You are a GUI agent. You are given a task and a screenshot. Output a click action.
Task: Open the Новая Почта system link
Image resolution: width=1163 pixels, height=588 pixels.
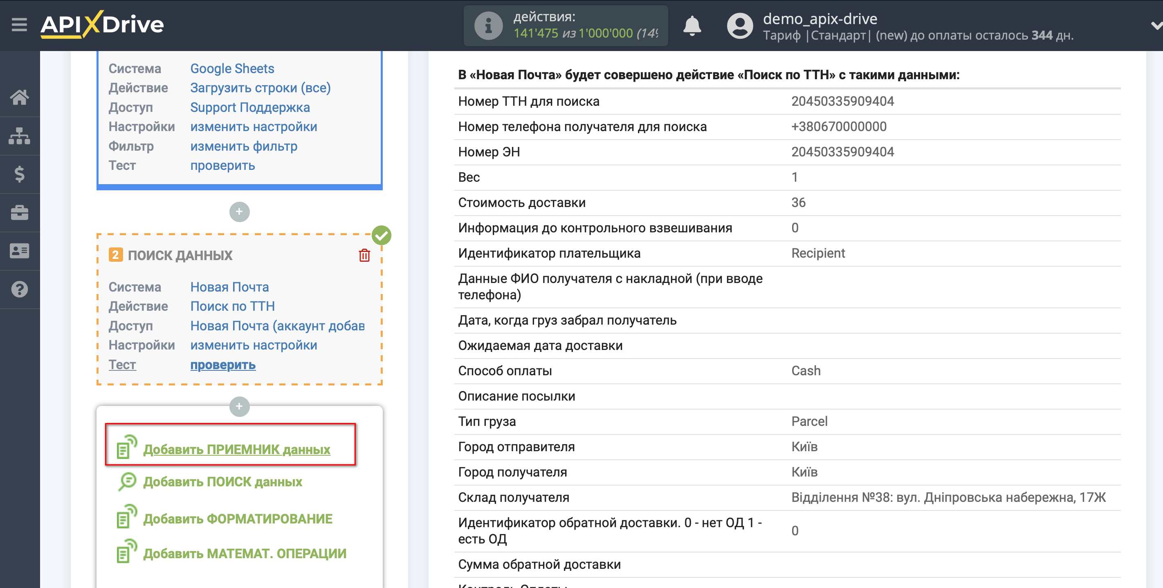(229, 287)
